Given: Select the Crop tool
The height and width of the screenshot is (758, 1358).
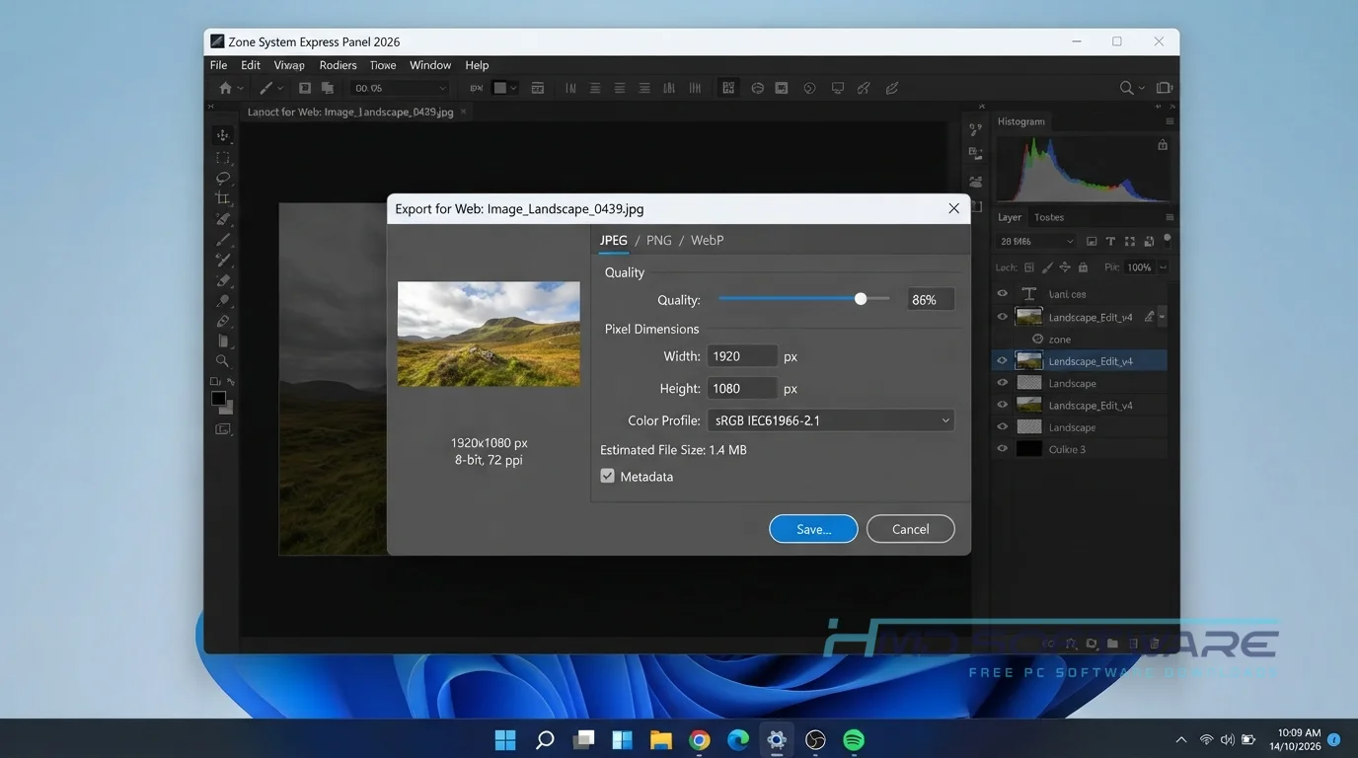Looking at the screenshot, I should tap(222, 198).
